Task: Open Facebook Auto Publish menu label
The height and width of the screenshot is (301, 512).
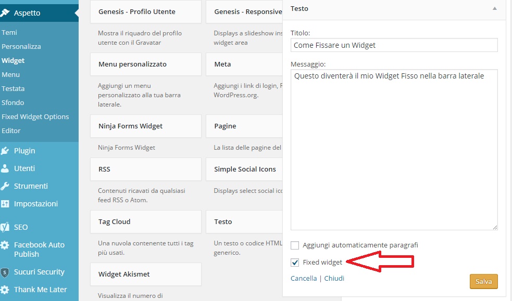Action: (x=39, y=249)
